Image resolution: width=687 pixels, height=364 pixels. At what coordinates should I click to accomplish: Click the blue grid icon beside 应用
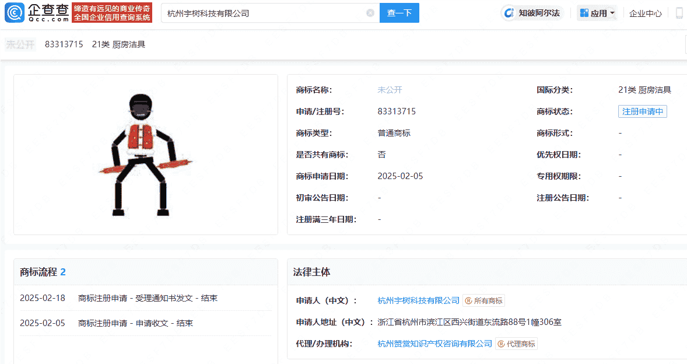pyautogui.click(x=583, y=12)
